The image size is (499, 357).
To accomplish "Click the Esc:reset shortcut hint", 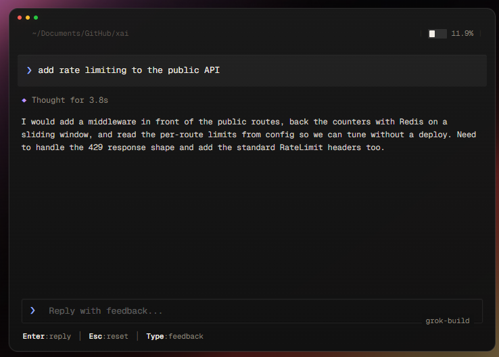I will (108, 336).
